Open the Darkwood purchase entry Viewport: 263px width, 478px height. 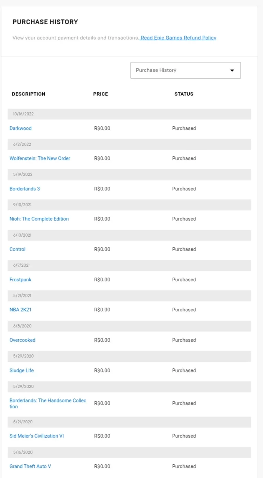click(x=20, y=128)
